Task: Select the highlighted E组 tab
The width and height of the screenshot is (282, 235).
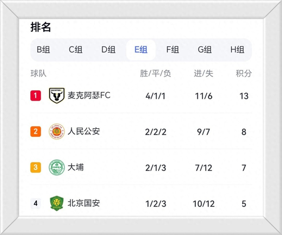Action: 141,50
